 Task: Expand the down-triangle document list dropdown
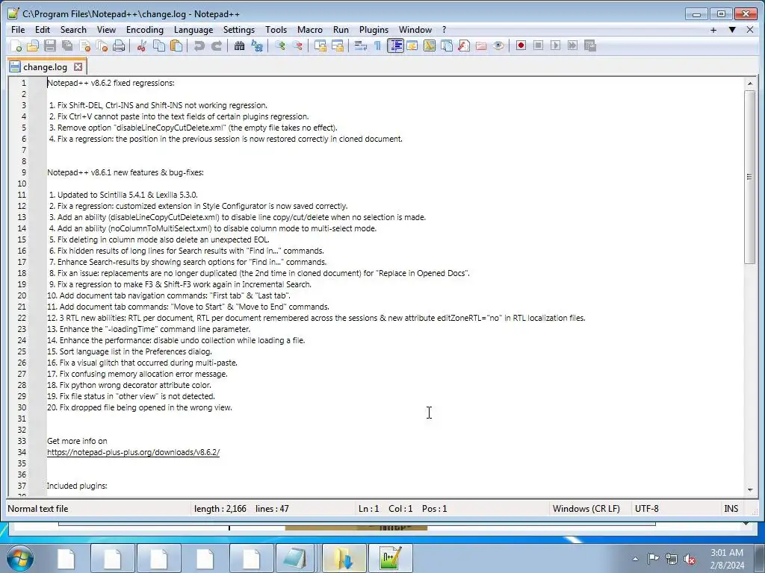pos(732,30)
